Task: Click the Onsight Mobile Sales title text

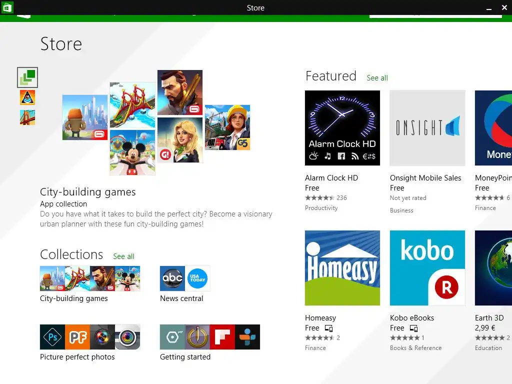Action: tap(425, 178)
